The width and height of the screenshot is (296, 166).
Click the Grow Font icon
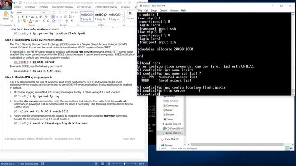tap(44, 21)
